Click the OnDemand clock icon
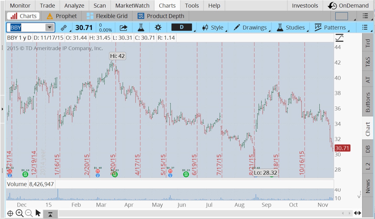This screenshot has height=219, width=375. coord(333,6)
